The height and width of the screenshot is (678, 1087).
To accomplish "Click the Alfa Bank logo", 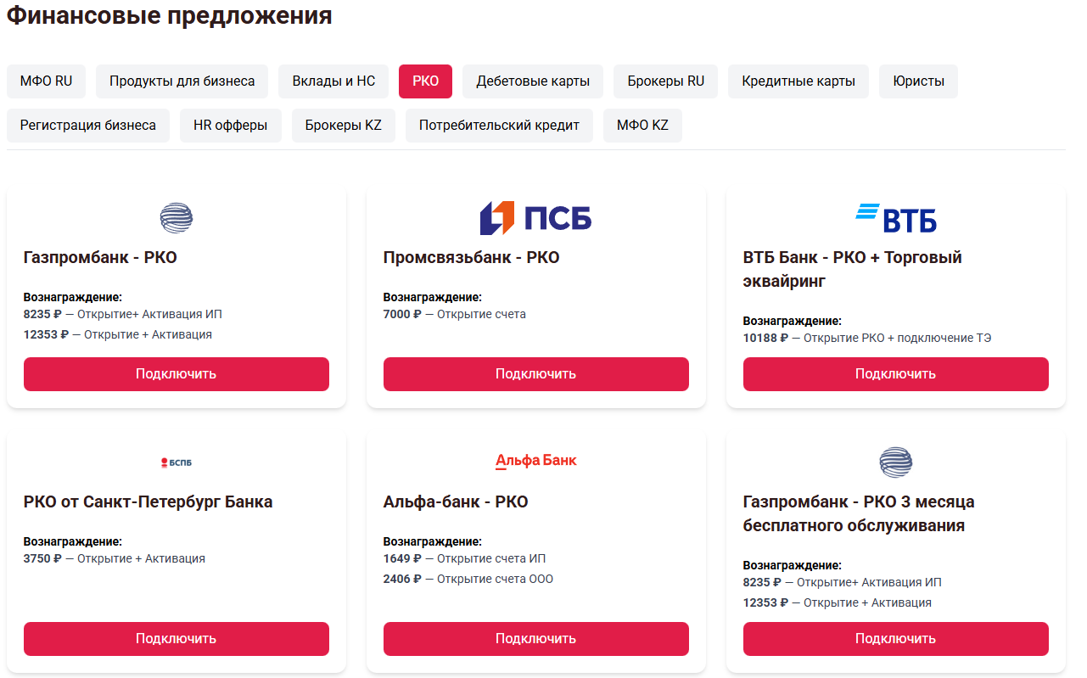I will (535, 461).
